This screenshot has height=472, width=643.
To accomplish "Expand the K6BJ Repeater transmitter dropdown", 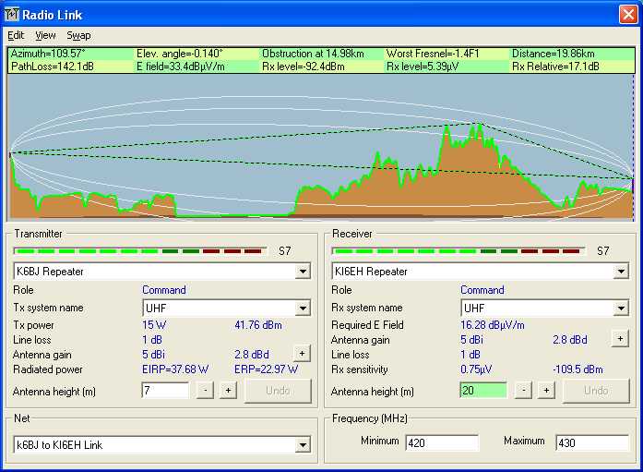I will click(303, 272).
